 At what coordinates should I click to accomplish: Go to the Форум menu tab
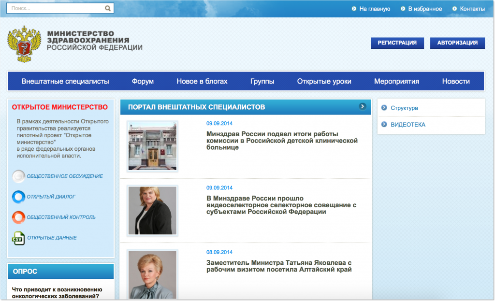[x=143, y=81]
